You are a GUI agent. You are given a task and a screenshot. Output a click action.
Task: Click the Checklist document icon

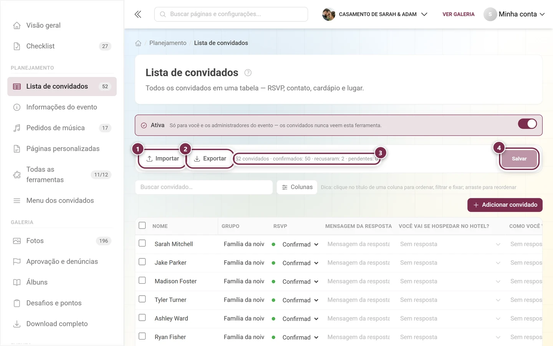point(17,46)
